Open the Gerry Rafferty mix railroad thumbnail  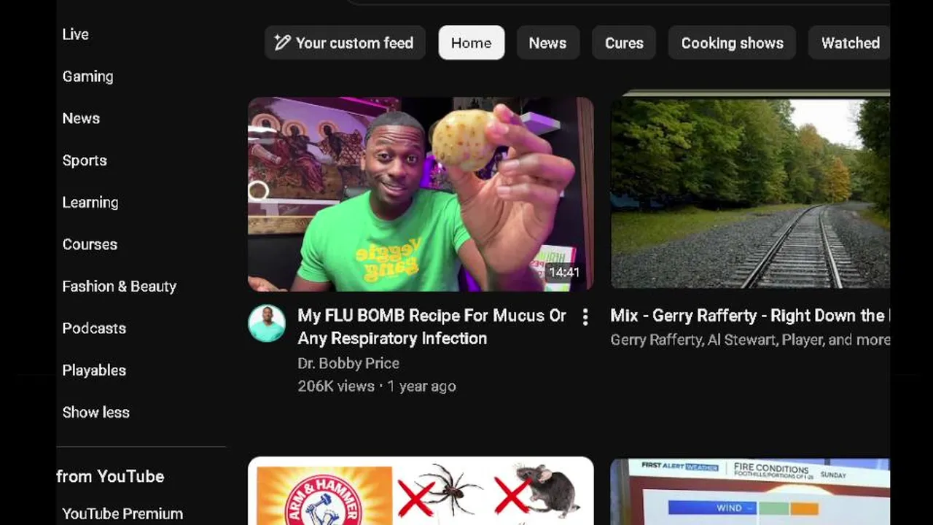point(750,192)
